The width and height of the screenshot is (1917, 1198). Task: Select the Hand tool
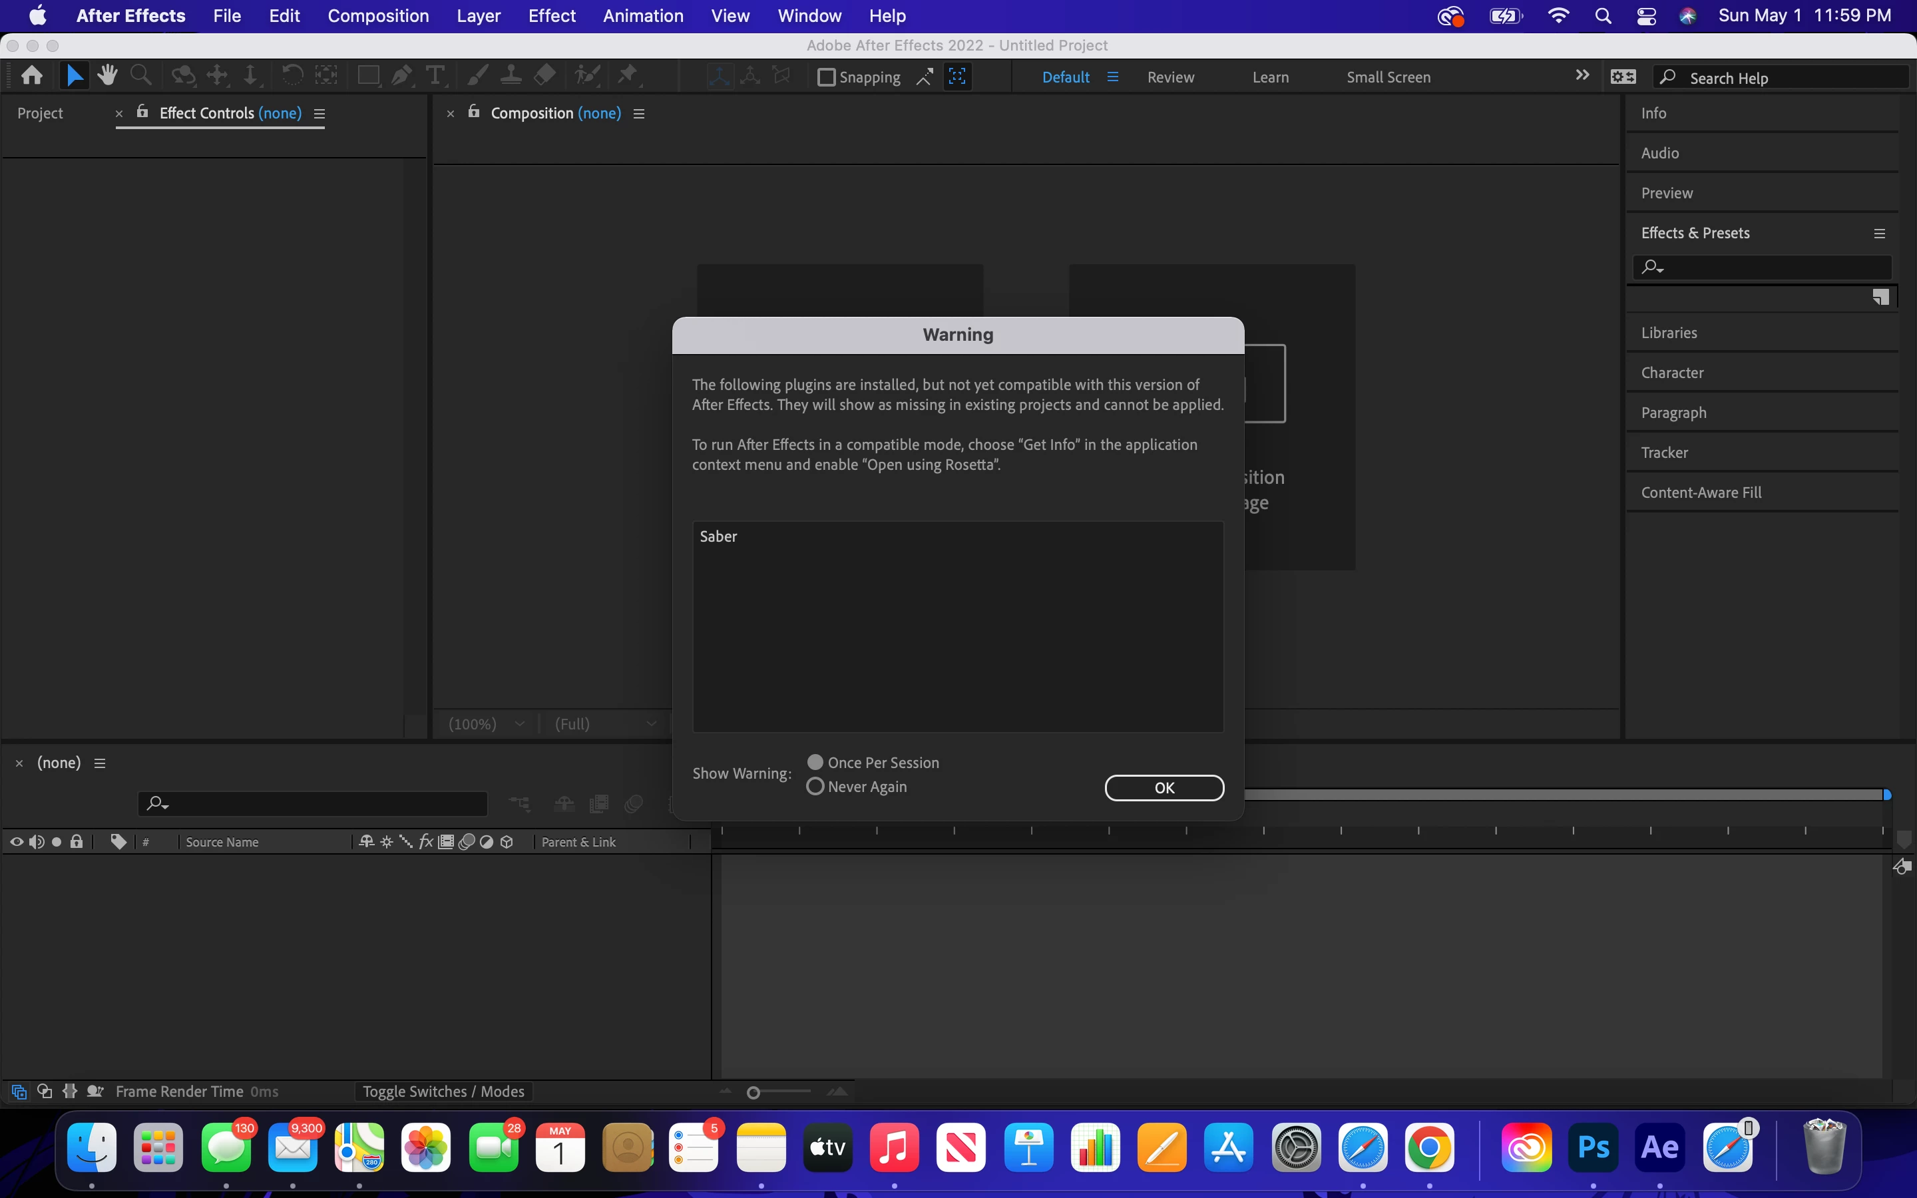[x=107, y=76]
